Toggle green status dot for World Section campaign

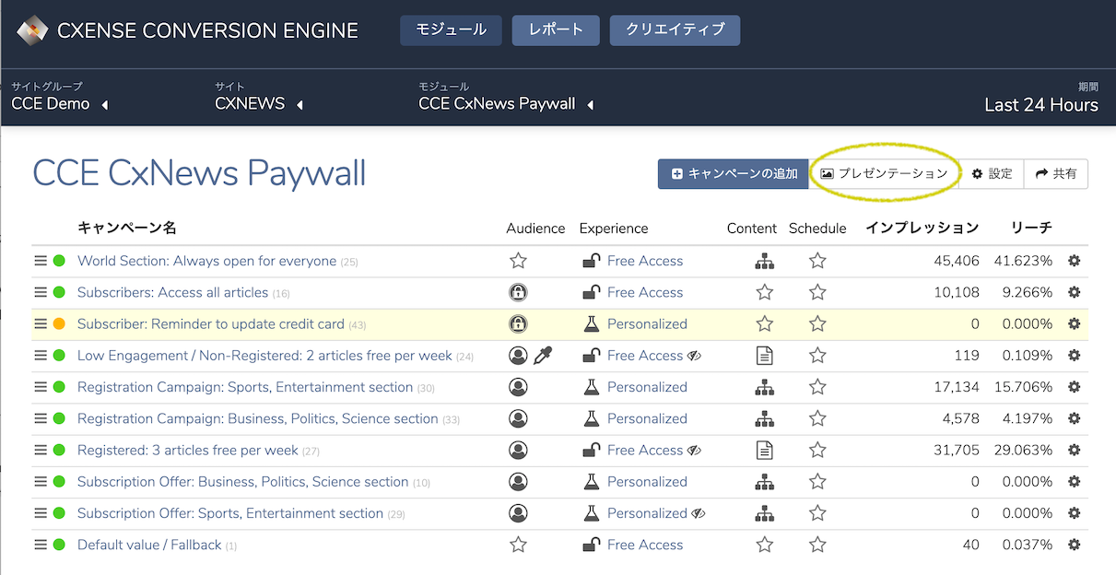[x=59, y=261]
